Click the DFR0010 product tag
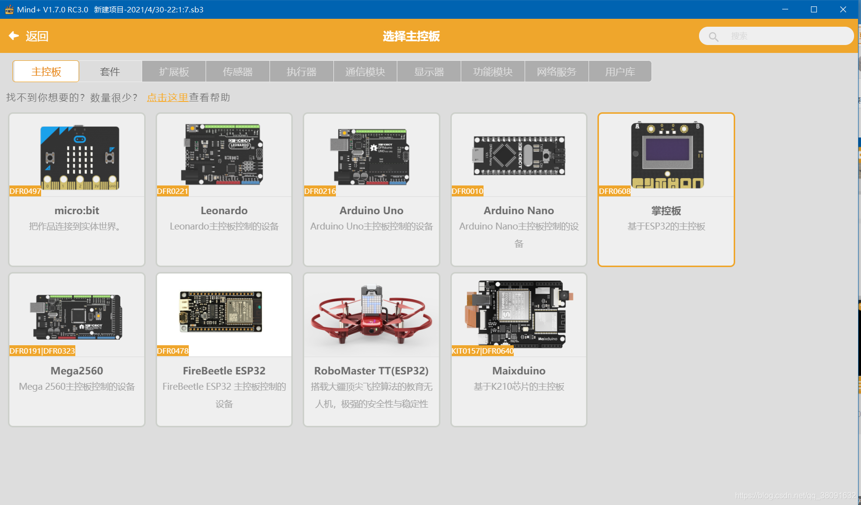This screenshot has width=861, height=505. (x=468, y=191)
